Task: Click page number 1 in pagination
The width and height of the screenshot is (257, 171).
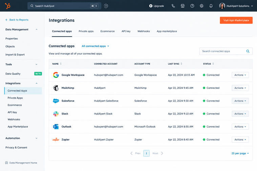Action: [146, 153]
